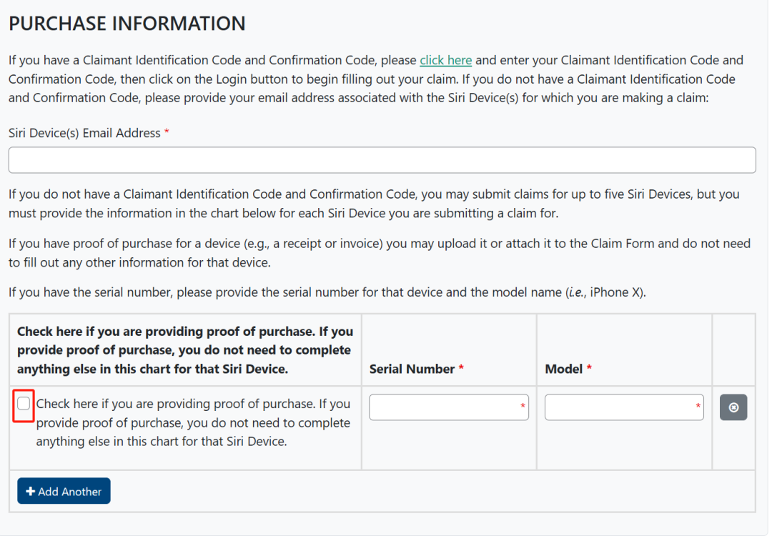
Task: Click the Siri Device(s) Email Address label
Action: tap(84, 133)
